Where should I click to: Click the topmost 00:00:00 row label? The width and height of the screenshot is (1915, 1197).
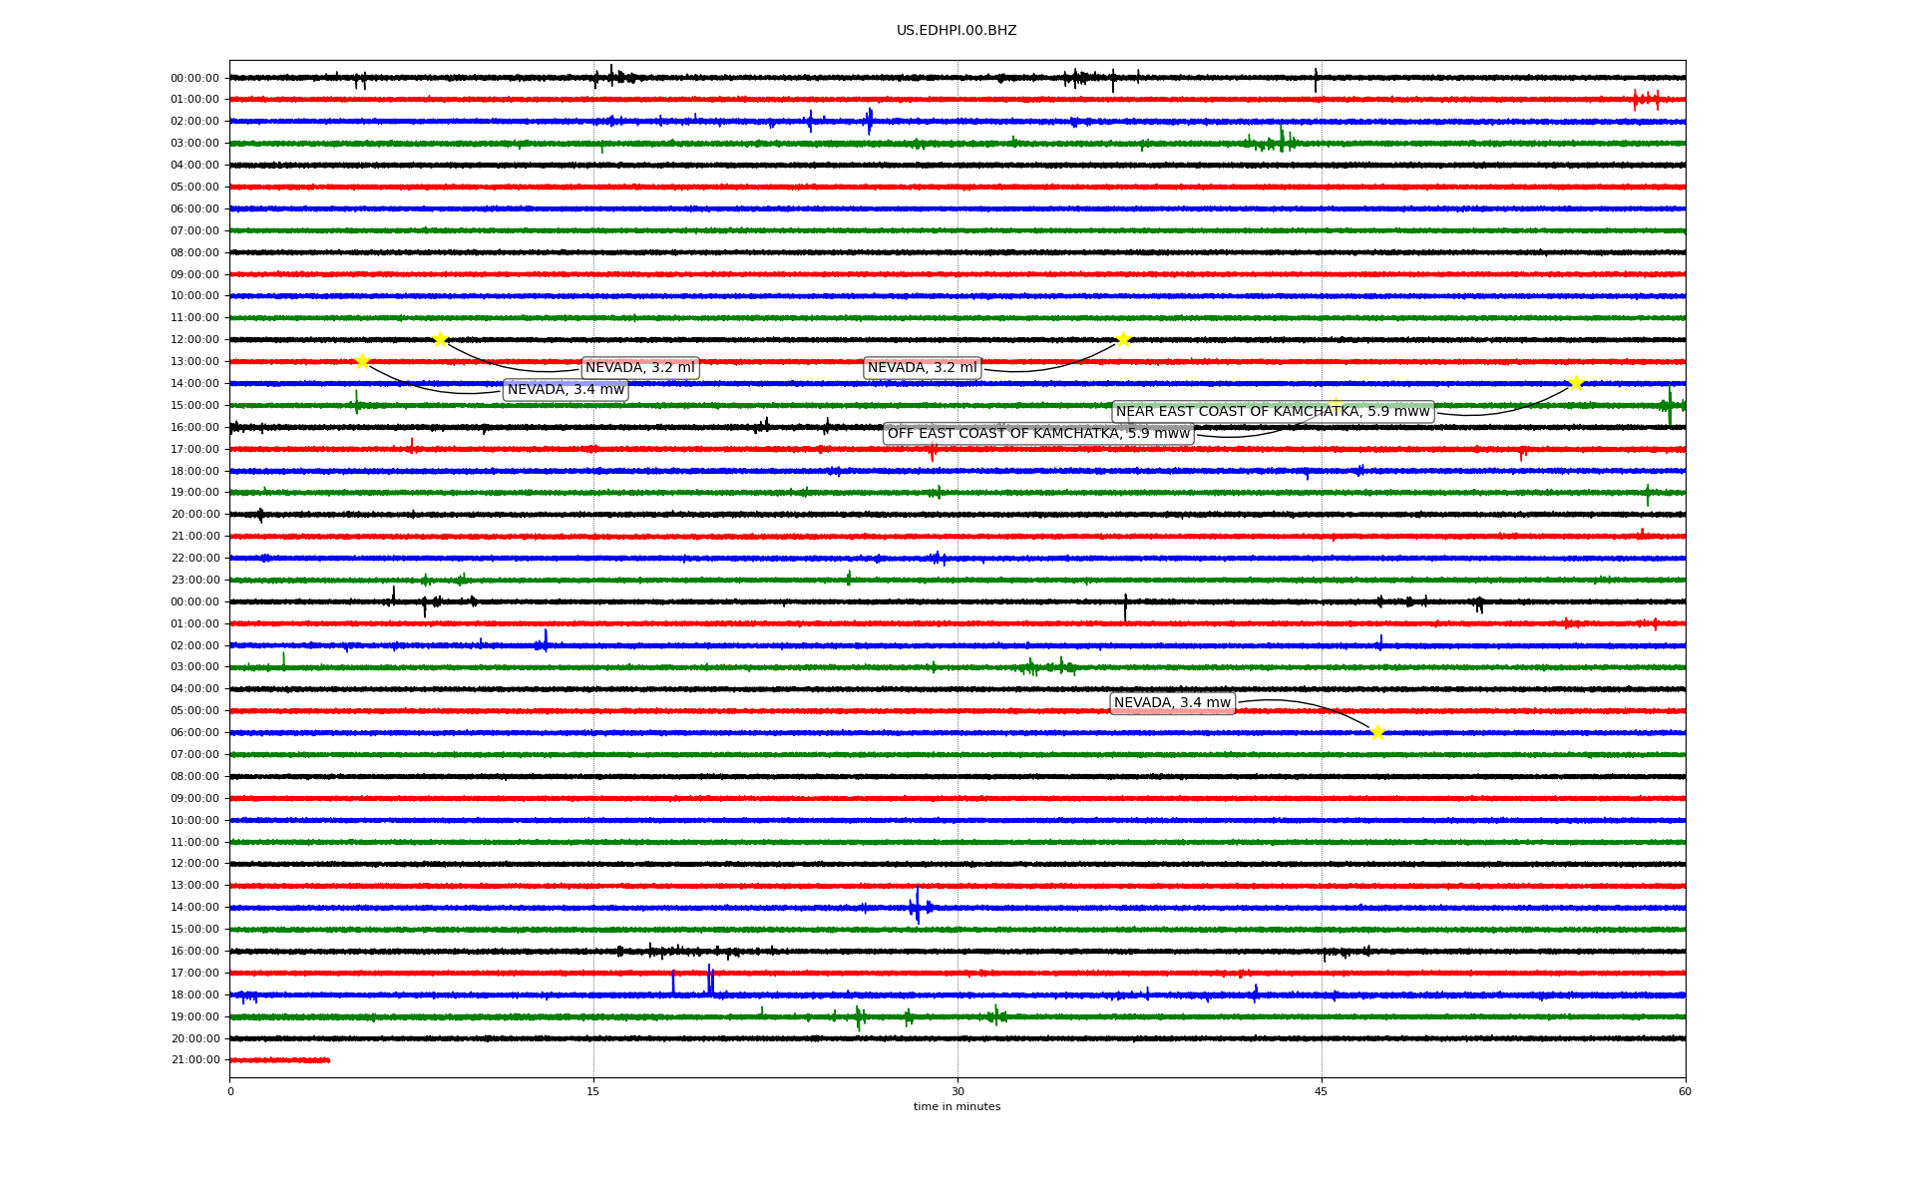[194, 78]
